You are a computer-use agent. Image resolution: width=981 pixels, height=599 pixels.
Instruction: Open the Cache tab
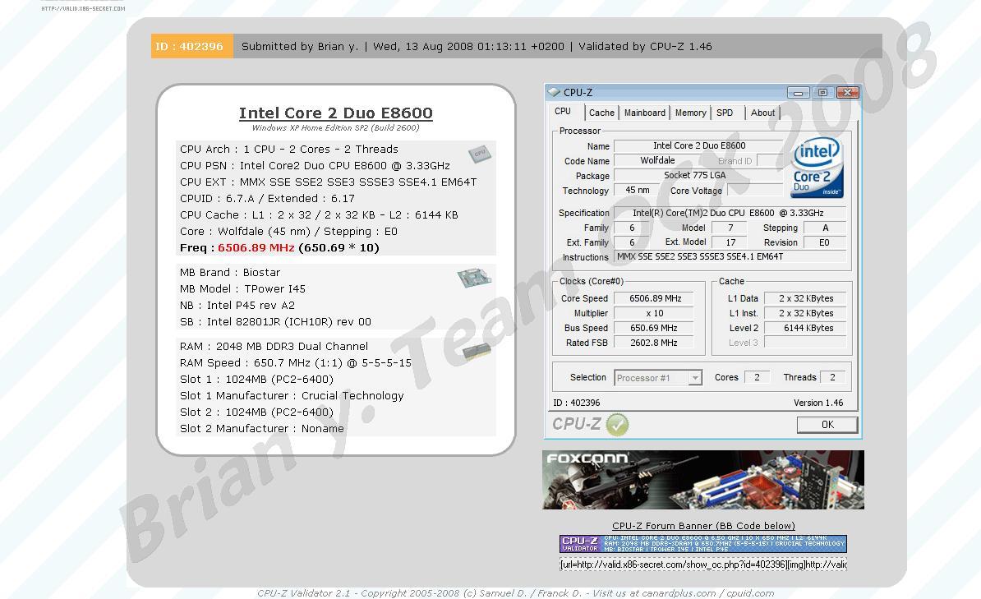pos(601,113)
